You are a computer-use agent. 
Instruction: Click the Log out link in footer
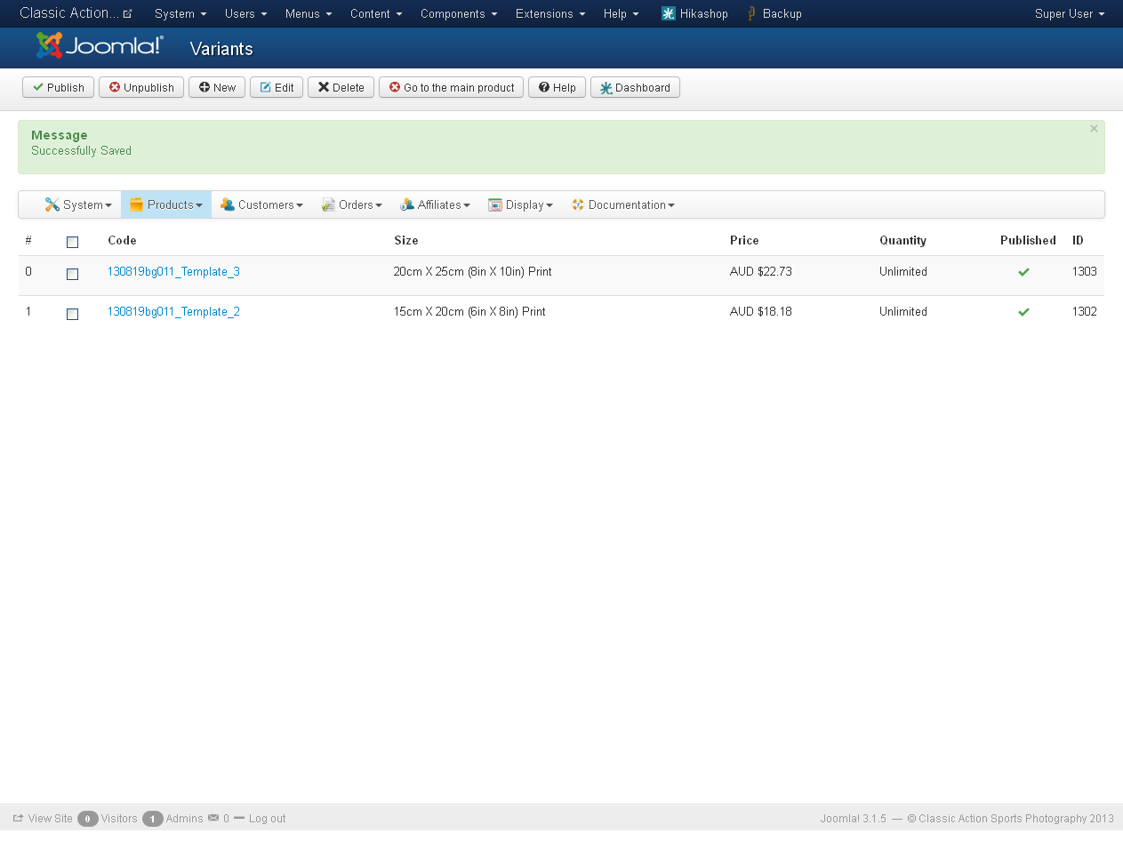[267, 818]
